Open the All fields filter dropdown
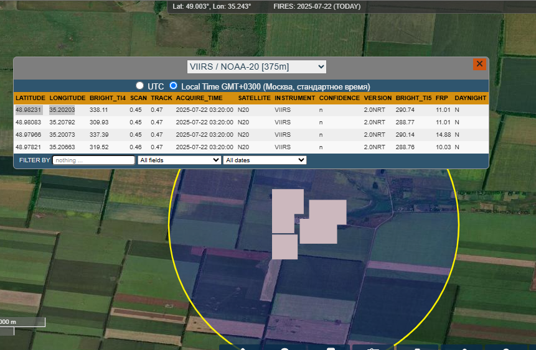The image size is (536, 350). point(179,160)
